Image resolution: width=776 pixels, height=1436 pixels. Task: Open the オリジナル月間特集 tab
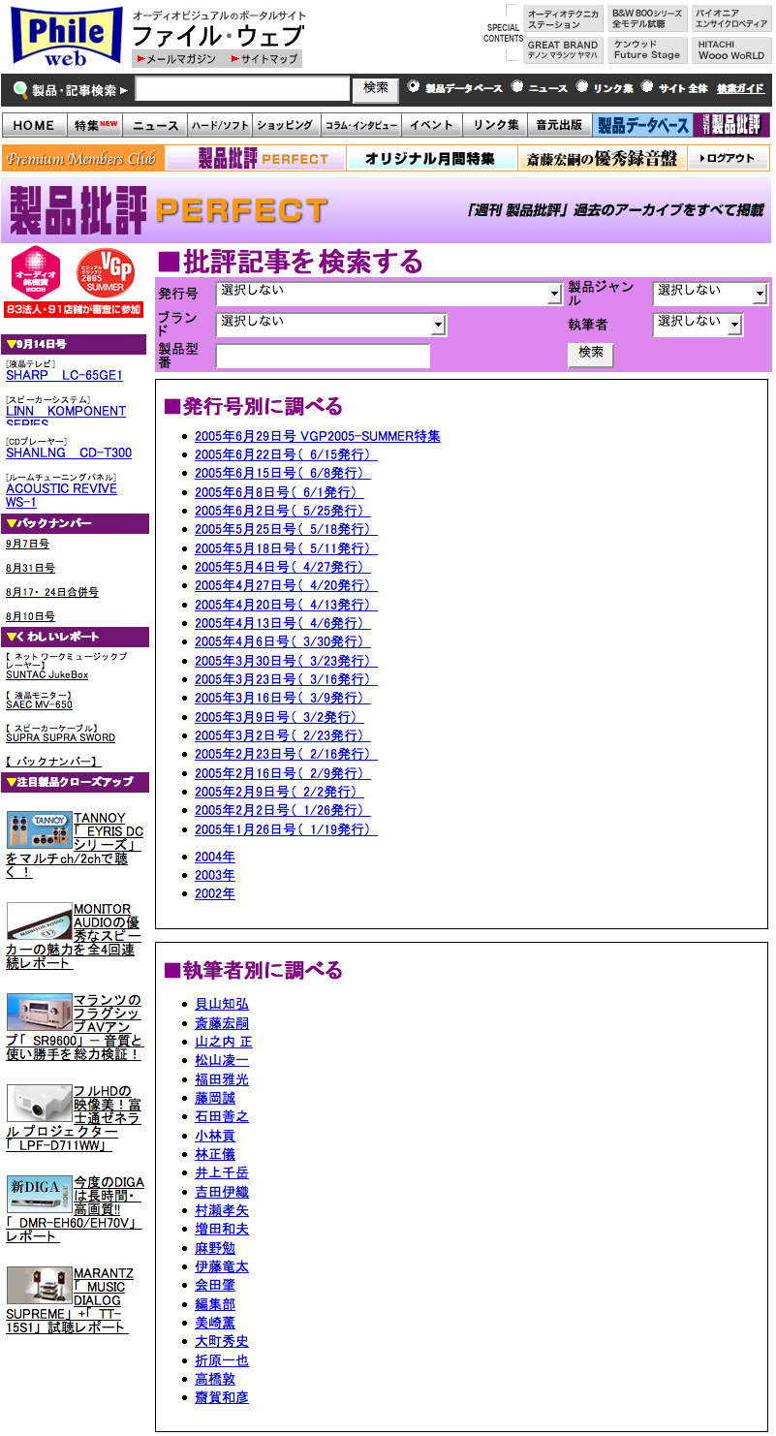pyautogui.click(x=430, y=159)
